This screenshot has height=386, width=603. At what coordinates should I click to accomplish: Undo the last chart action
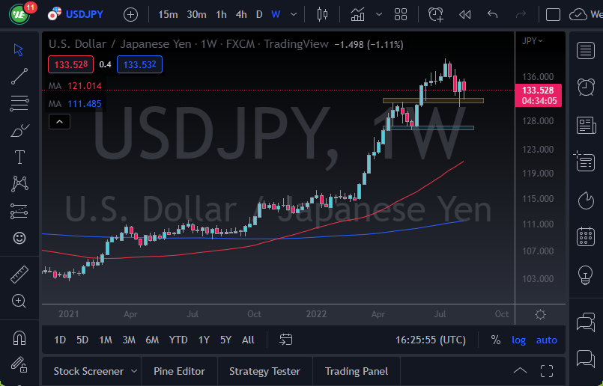tap(493, 15)
